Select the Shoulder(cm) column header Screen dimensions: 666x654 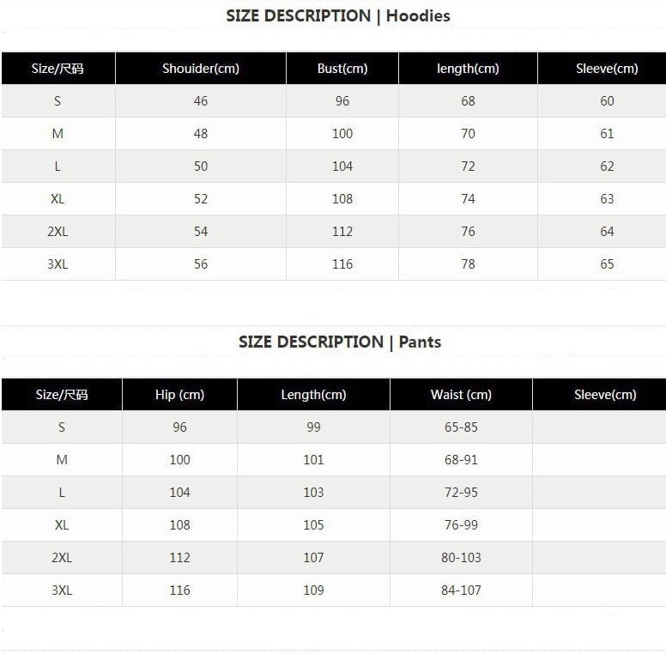coord(200,69)
